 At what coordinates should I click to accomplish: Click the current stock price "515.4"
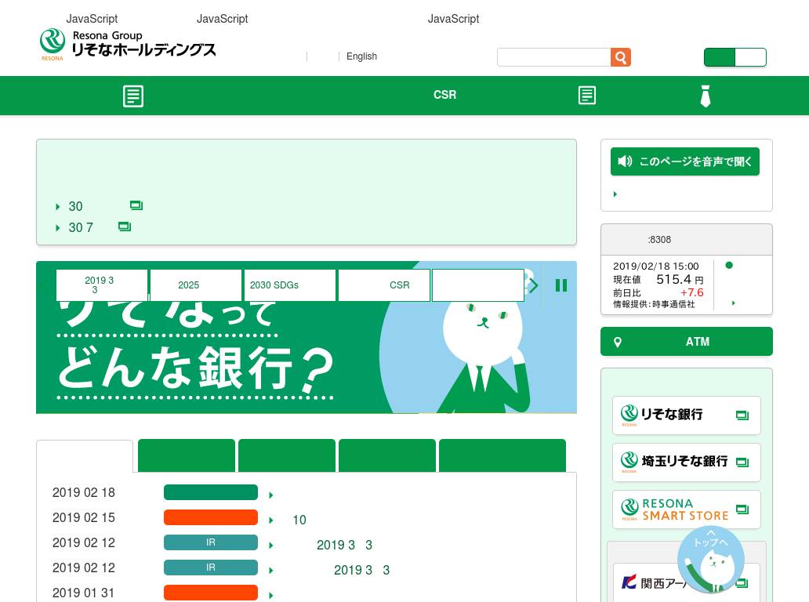tap(673, 279)
